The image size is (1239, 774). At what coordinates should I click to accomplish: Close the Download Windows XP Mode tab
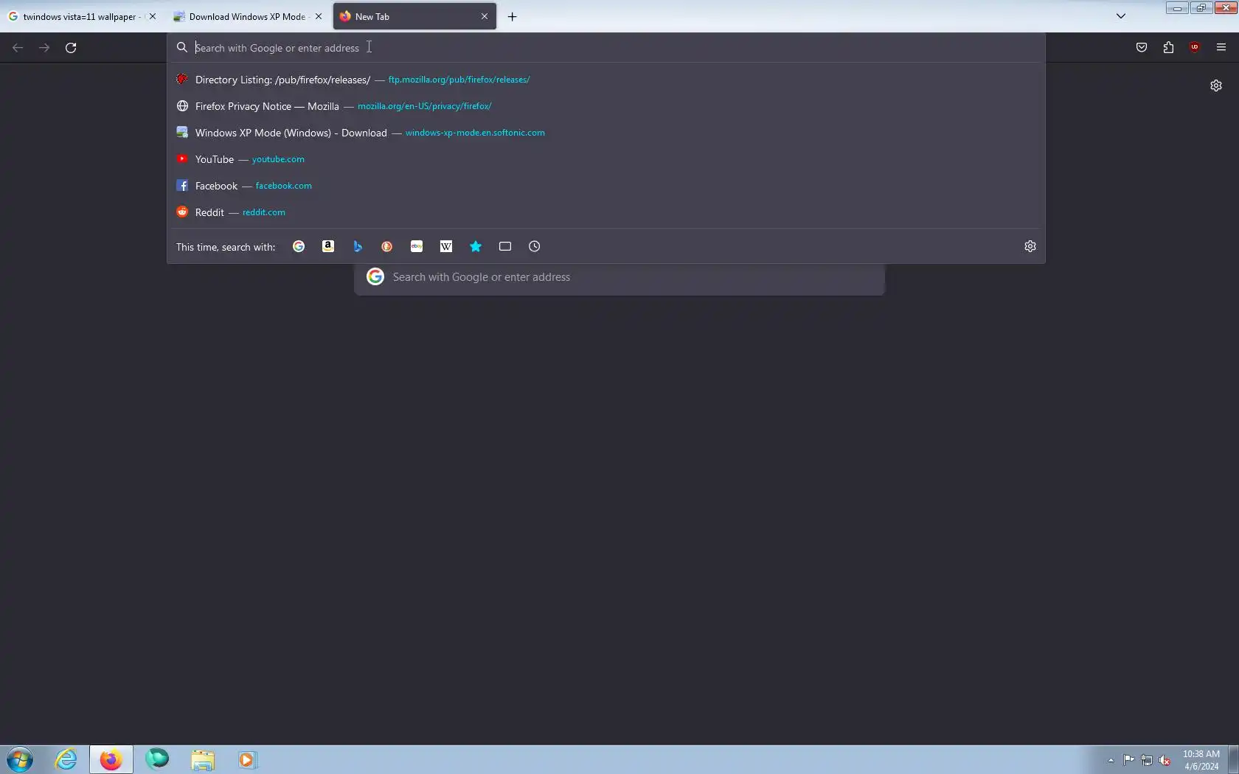coord(319,16)
